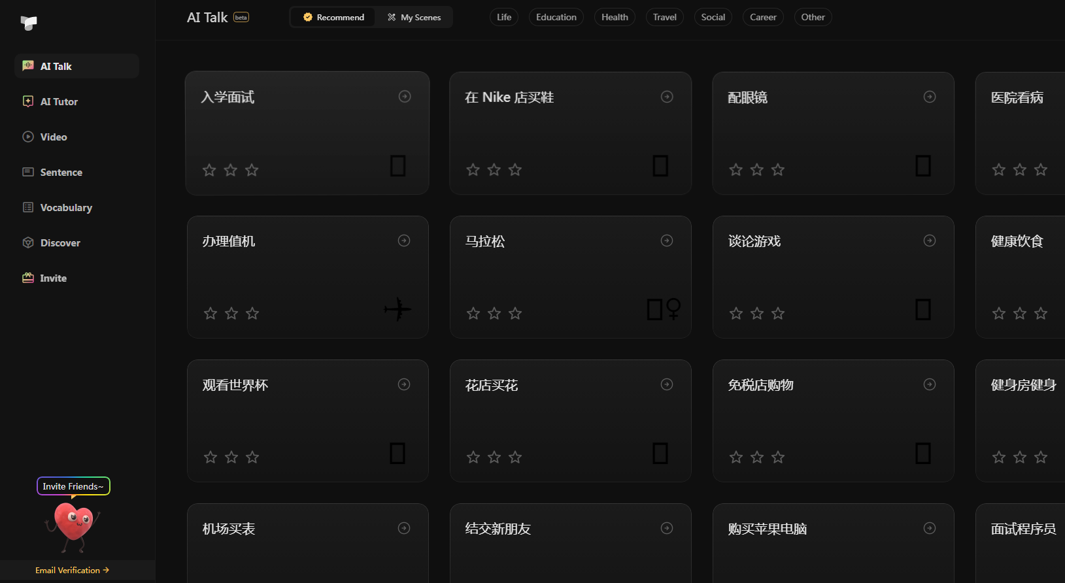
Task: Filter scenes by Education category
Action: 556,17
